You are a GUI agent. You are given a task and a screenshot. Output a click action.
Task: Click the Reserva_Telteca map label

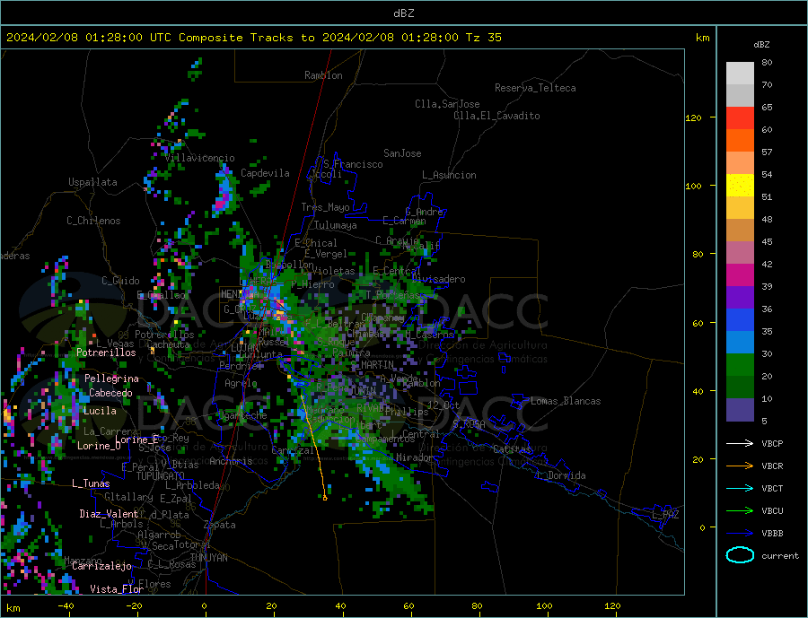pyautogui.click(x=535, y=88)
